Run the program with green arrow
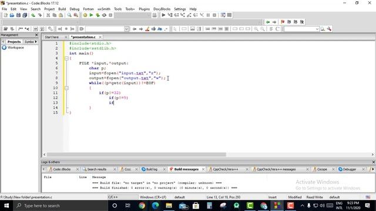The width and height of the screenshot is (376, 211). point(91,15)
